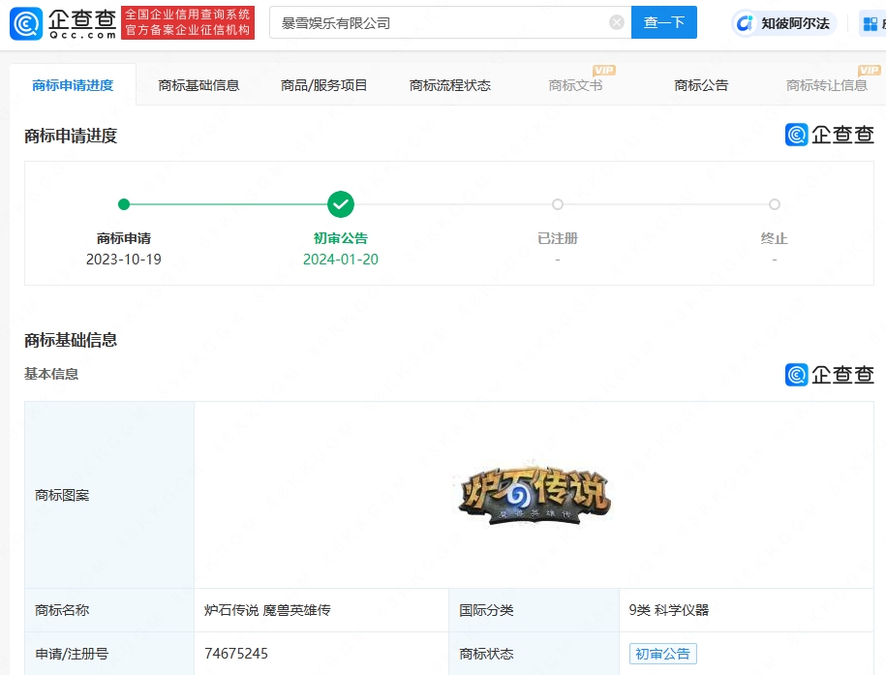Screen dimensions: 886x675
Task: Open the 商品/服务项目 tab
Action: [323, 85]
